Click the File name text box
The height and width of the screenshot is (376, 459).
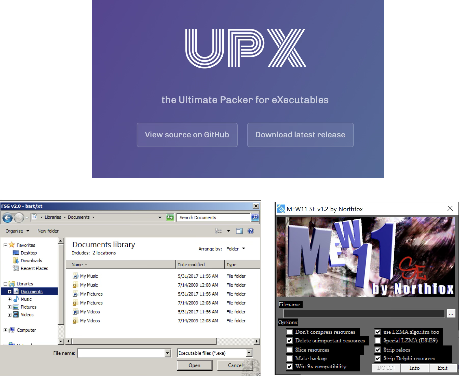click(x=121, y=353)
